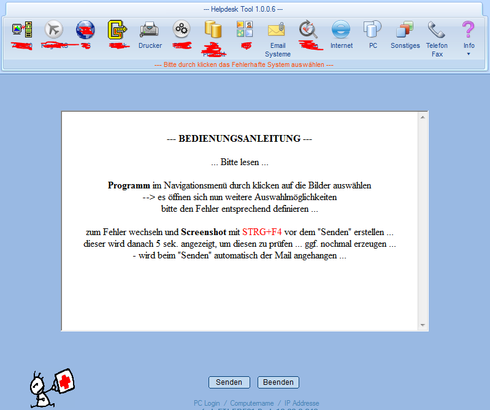Open the Sonstiges category
The image size is (490, 410).
pyautogui.click(x=405, y=29)
